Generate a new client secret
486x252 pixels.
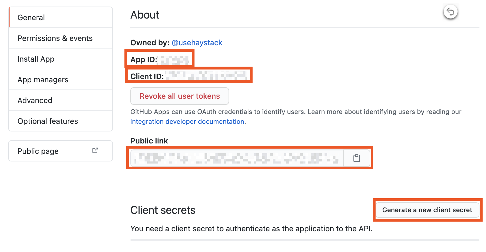pos(427,210)
